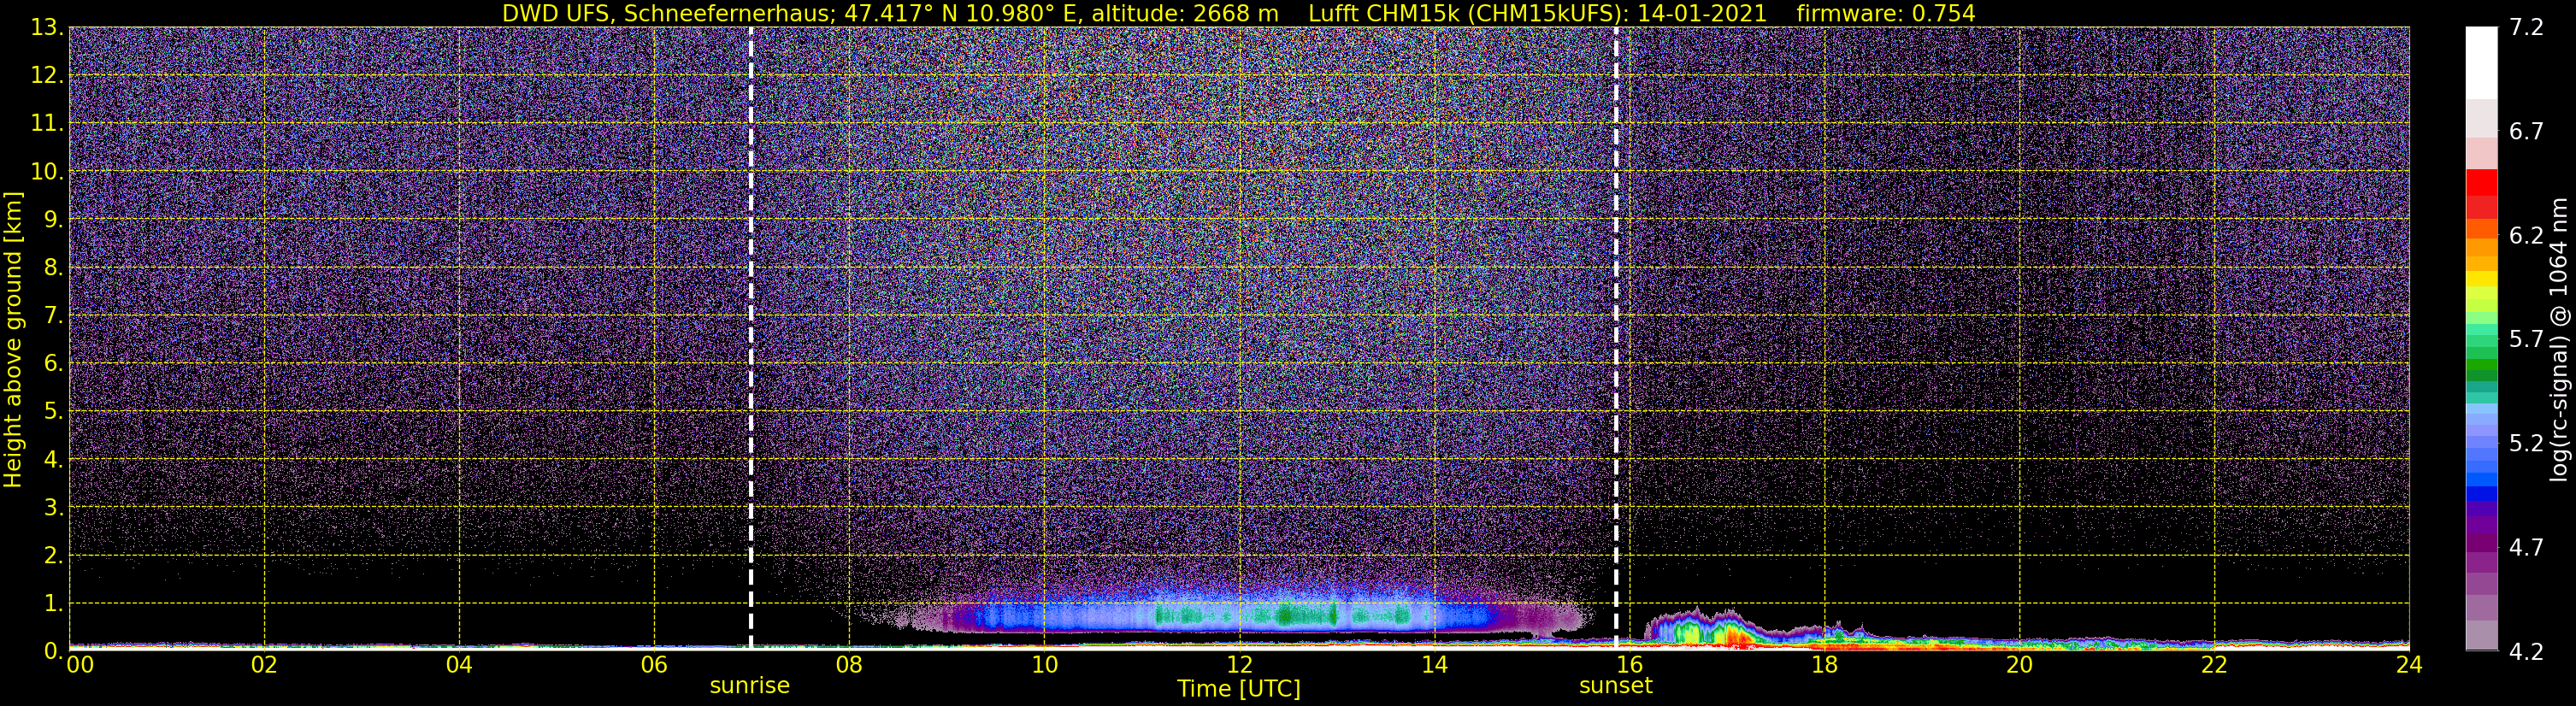Viewport: 2576px width, 706px height.
Task: Click the time axis tick label 24
Action: coord(2409,666)
